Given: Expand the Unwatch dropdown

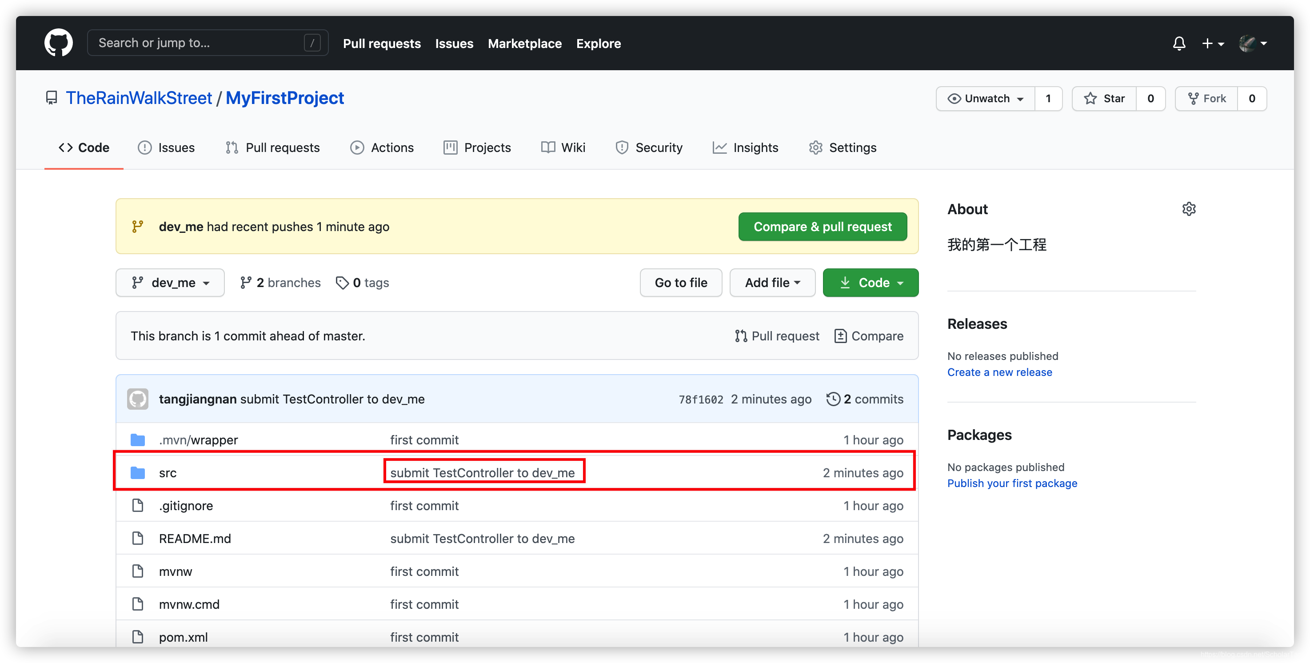Looking at the screenshot, I should [985, 99].
